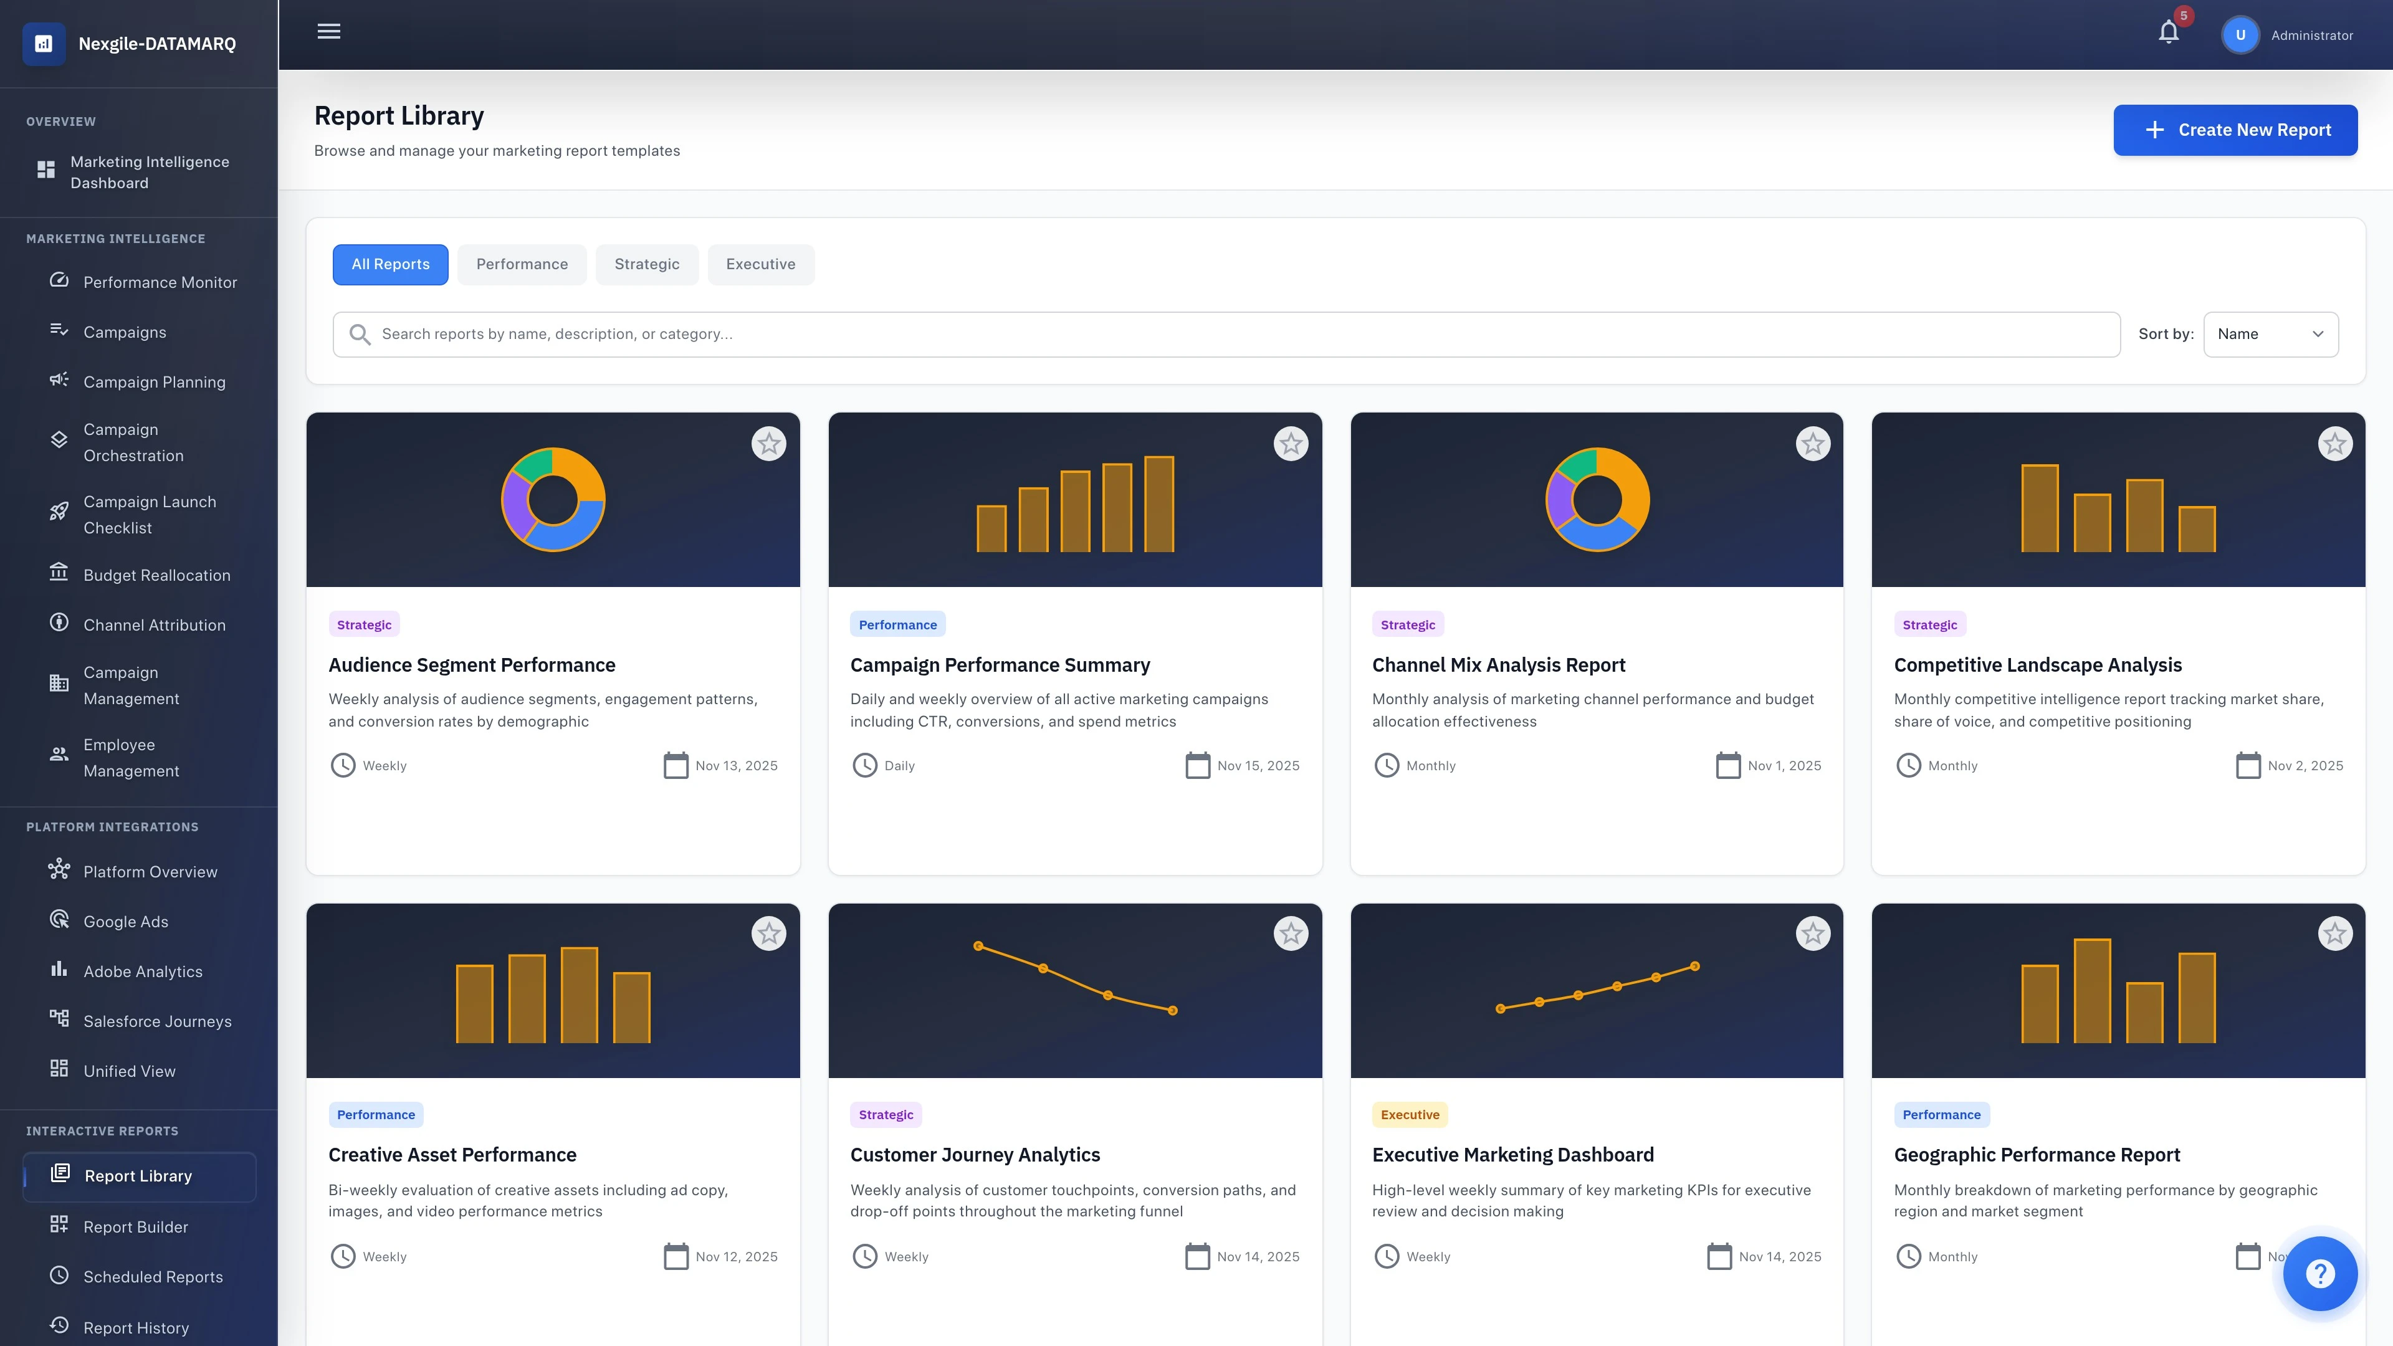Collapse the sidebar using the hamburger menu
2393x1346 pixels.
(328, 31)
